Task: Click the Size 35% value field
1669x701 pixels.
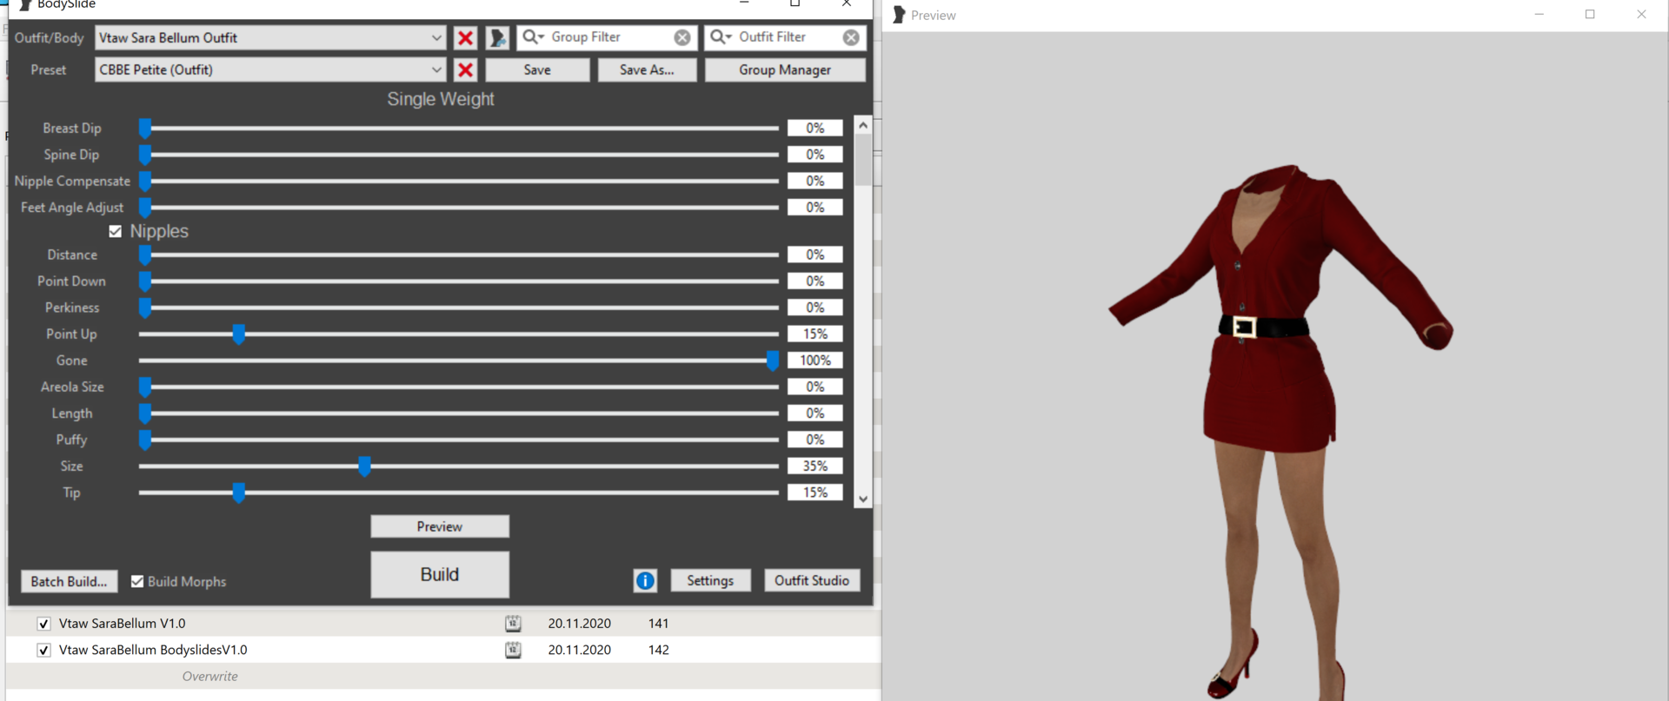Action: pos(815,466)
